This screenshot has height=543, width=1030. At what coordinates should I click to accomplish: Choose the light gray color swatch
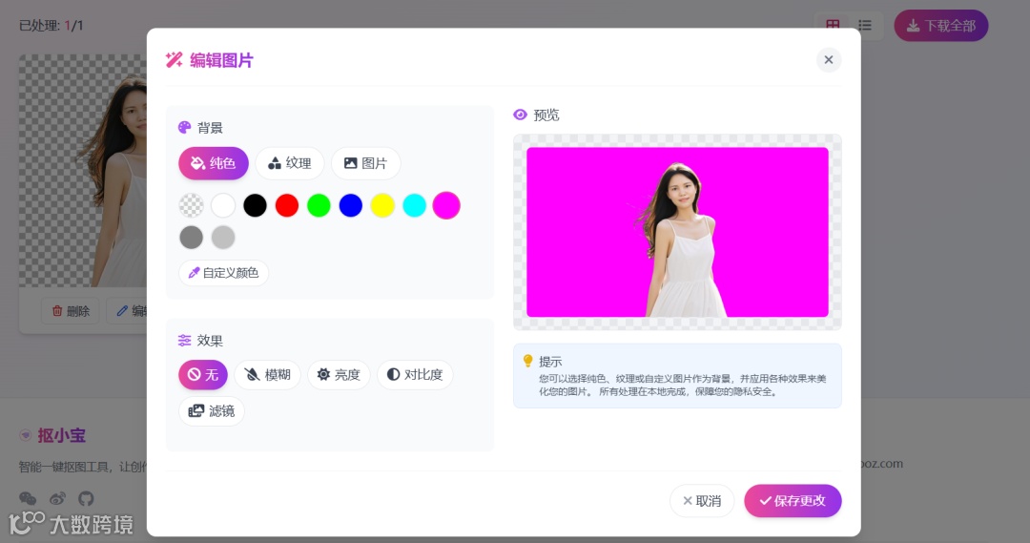pyautogui.click(x=223, y=238)
